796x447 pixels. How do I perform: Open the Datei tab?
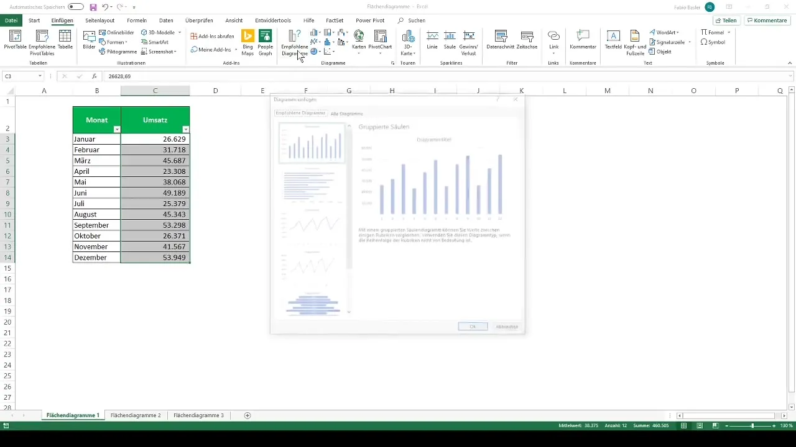click(11, 20)
